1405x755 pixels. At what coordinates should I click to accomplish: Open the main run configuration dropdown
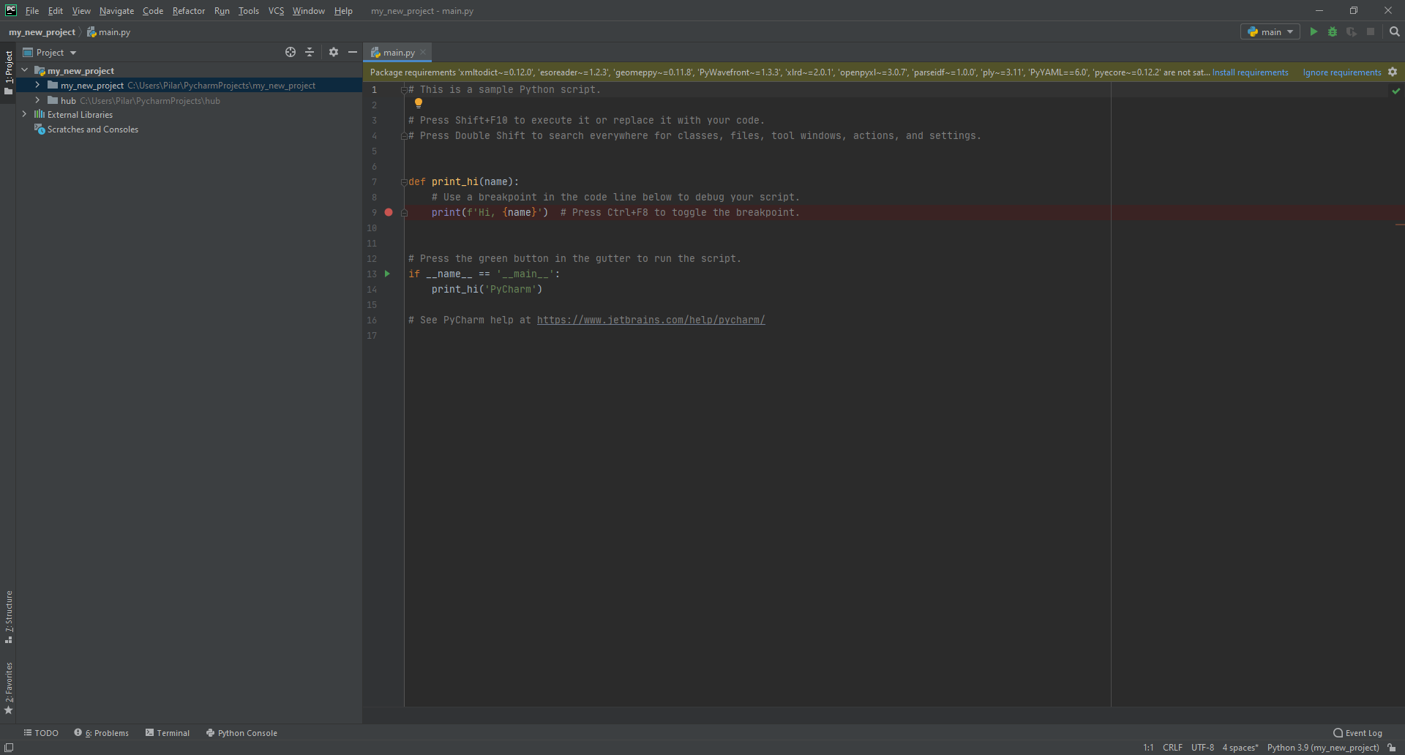click(x=1270, y=31)
